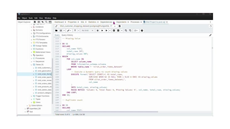Click the Object Explorer vertical scrollbar
Screen dimensions: 230x129
tap(52, 81)
